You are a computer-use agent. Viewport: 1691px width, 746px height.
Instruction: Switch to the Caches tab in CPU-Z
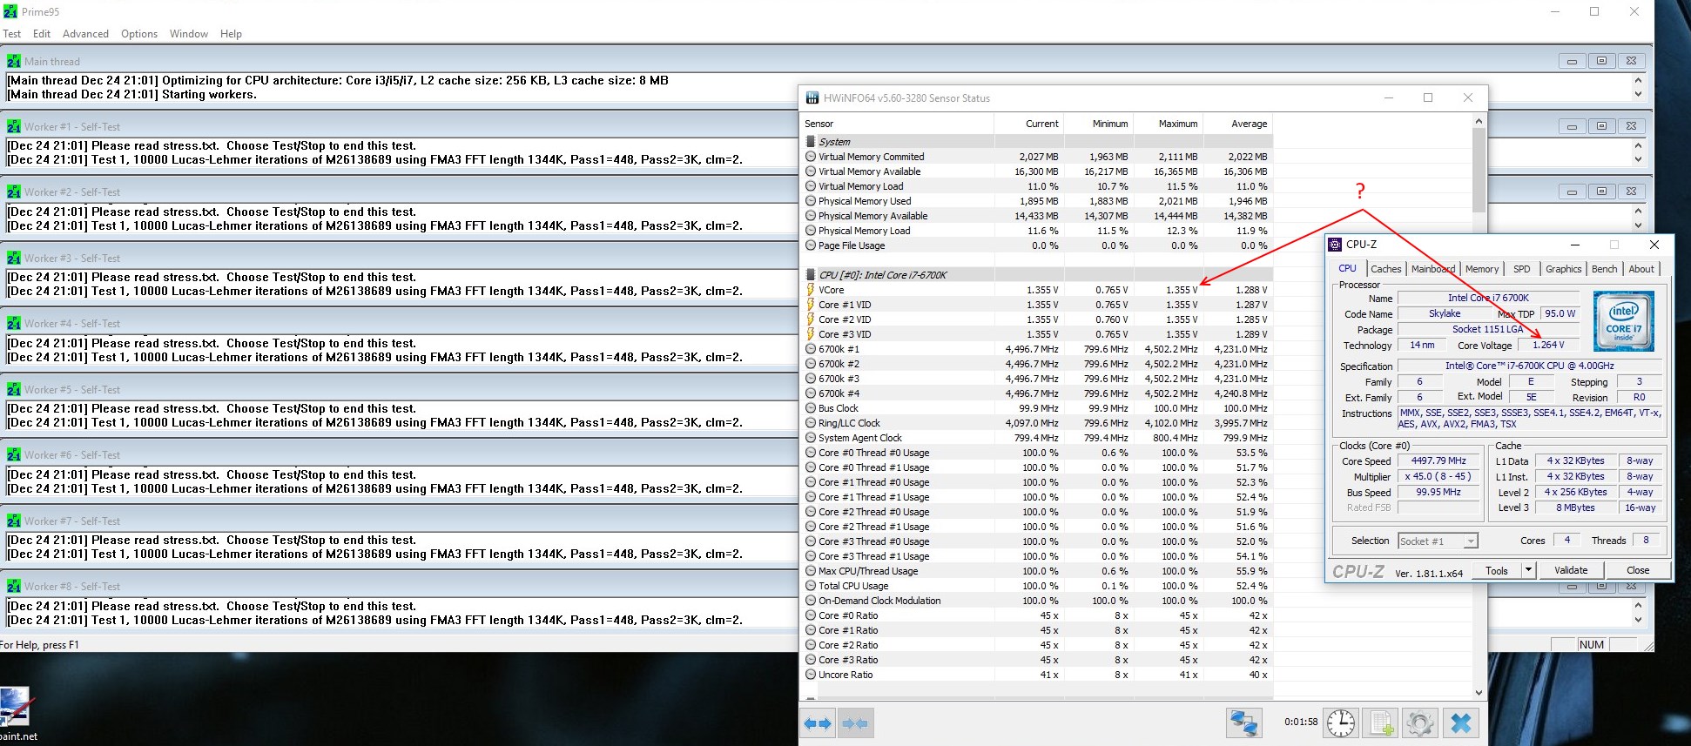point(1386,269)
